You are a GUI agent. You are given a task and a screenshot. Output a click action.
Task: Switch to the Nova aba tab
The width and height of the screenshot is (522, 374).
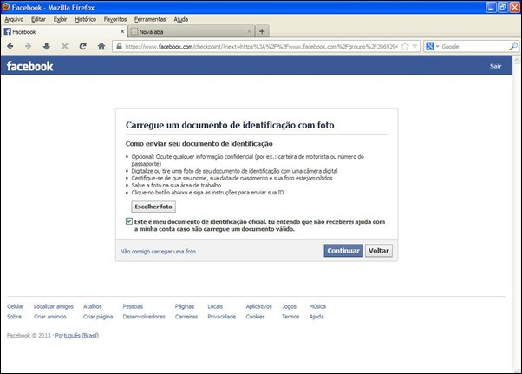click(x=191, y=31)
